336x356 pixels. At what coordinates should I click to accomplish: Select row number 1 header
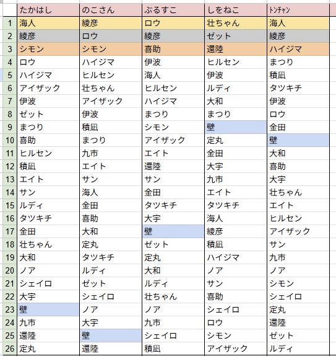(10, 23)
